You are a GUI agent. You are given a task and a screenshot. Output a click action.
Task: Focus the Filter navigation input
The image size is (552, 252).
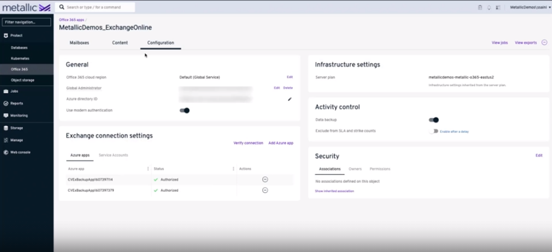27,22
